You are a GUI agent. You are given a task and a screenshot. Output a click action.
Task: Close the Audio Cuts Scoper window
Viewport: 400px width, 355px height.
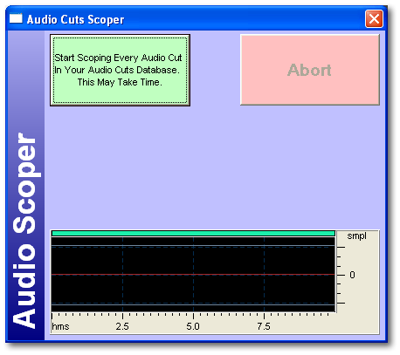[374, 19]
